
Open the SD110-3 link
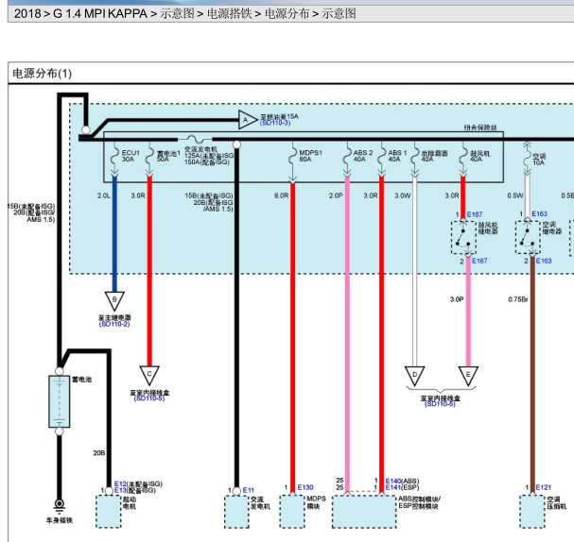pyautogui.click(x=275, y=123)
